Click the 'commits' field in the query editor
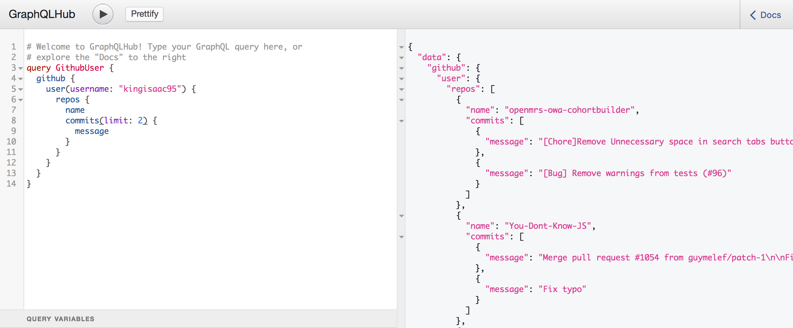Image resolution: width=793 pixels, height=328 pixels. click(82, 121)
